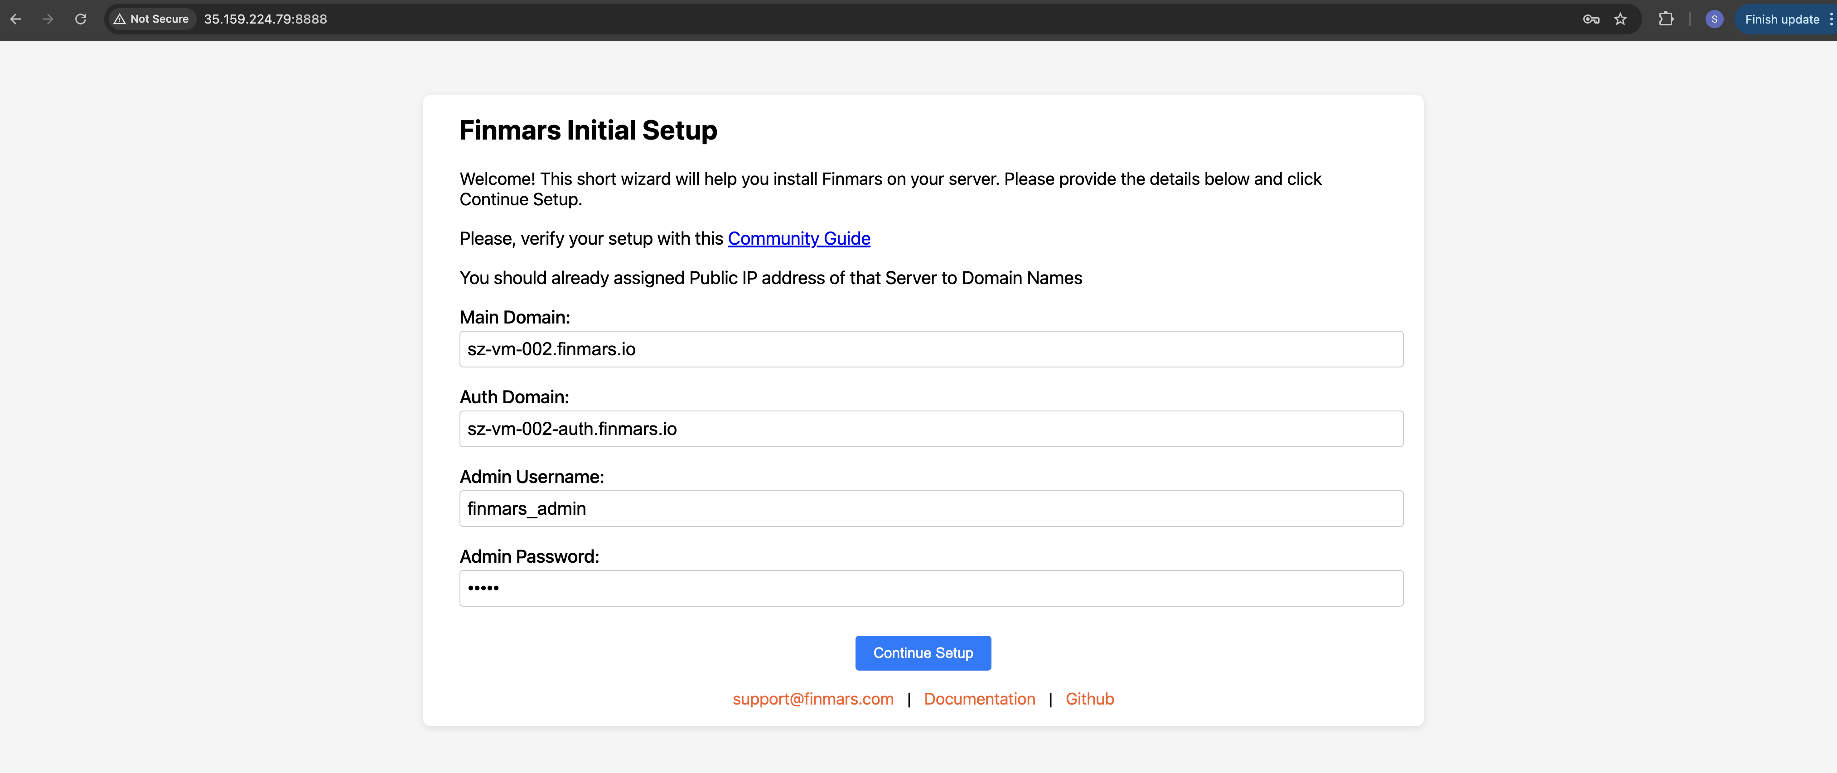The image size is (1837, 773).
Task: Click the browser forward arrow
Action: (x=48, y=19)
